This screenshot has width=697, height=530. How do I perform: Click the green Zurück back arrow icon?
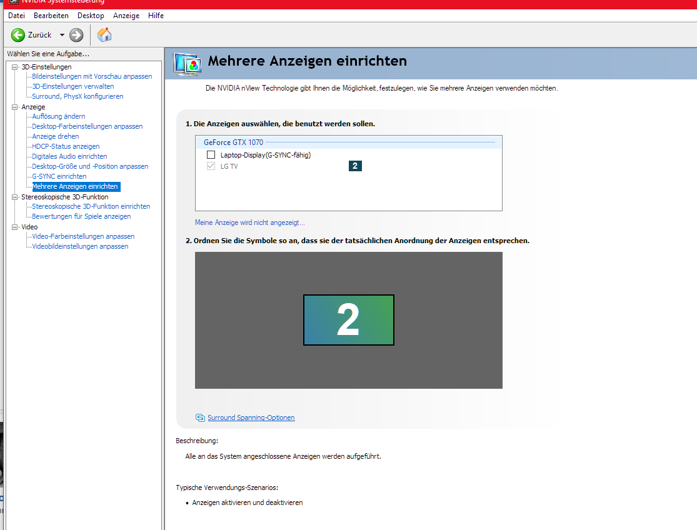pos(18,35)
